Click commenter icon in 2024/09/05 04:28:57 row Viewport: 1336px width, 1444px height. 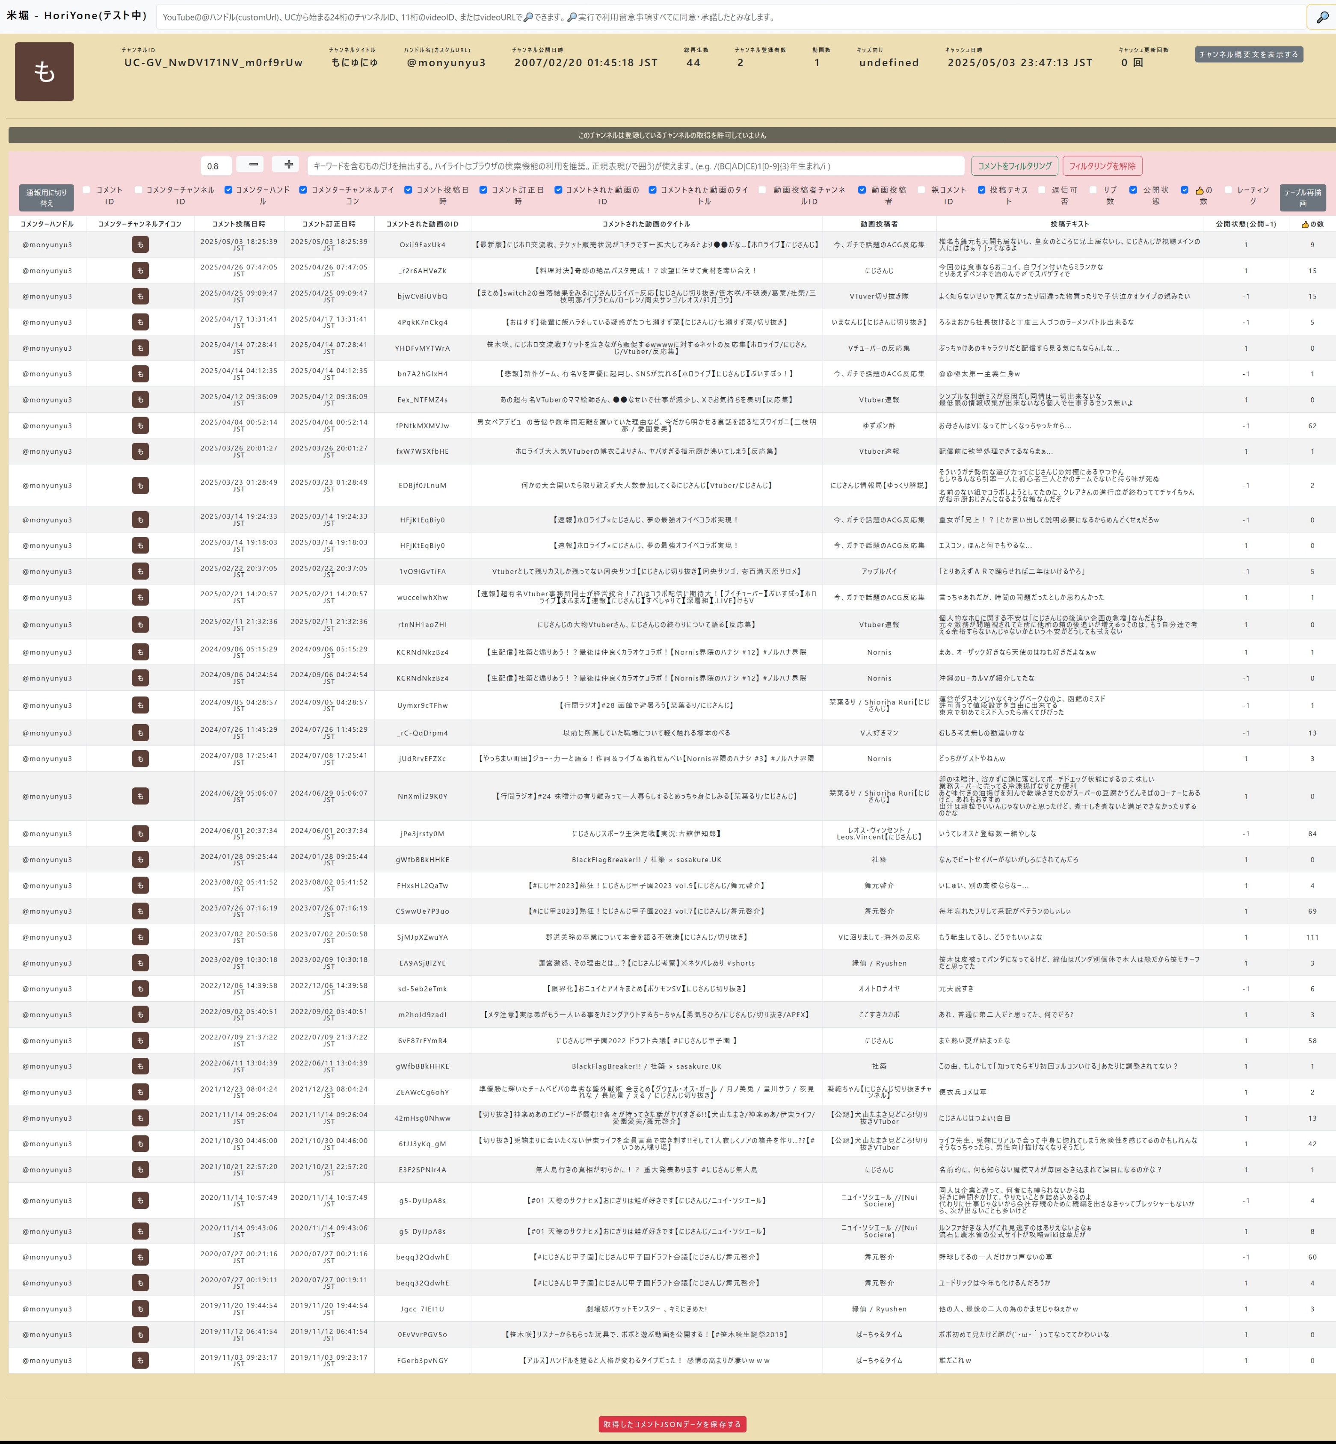[140, 705]
